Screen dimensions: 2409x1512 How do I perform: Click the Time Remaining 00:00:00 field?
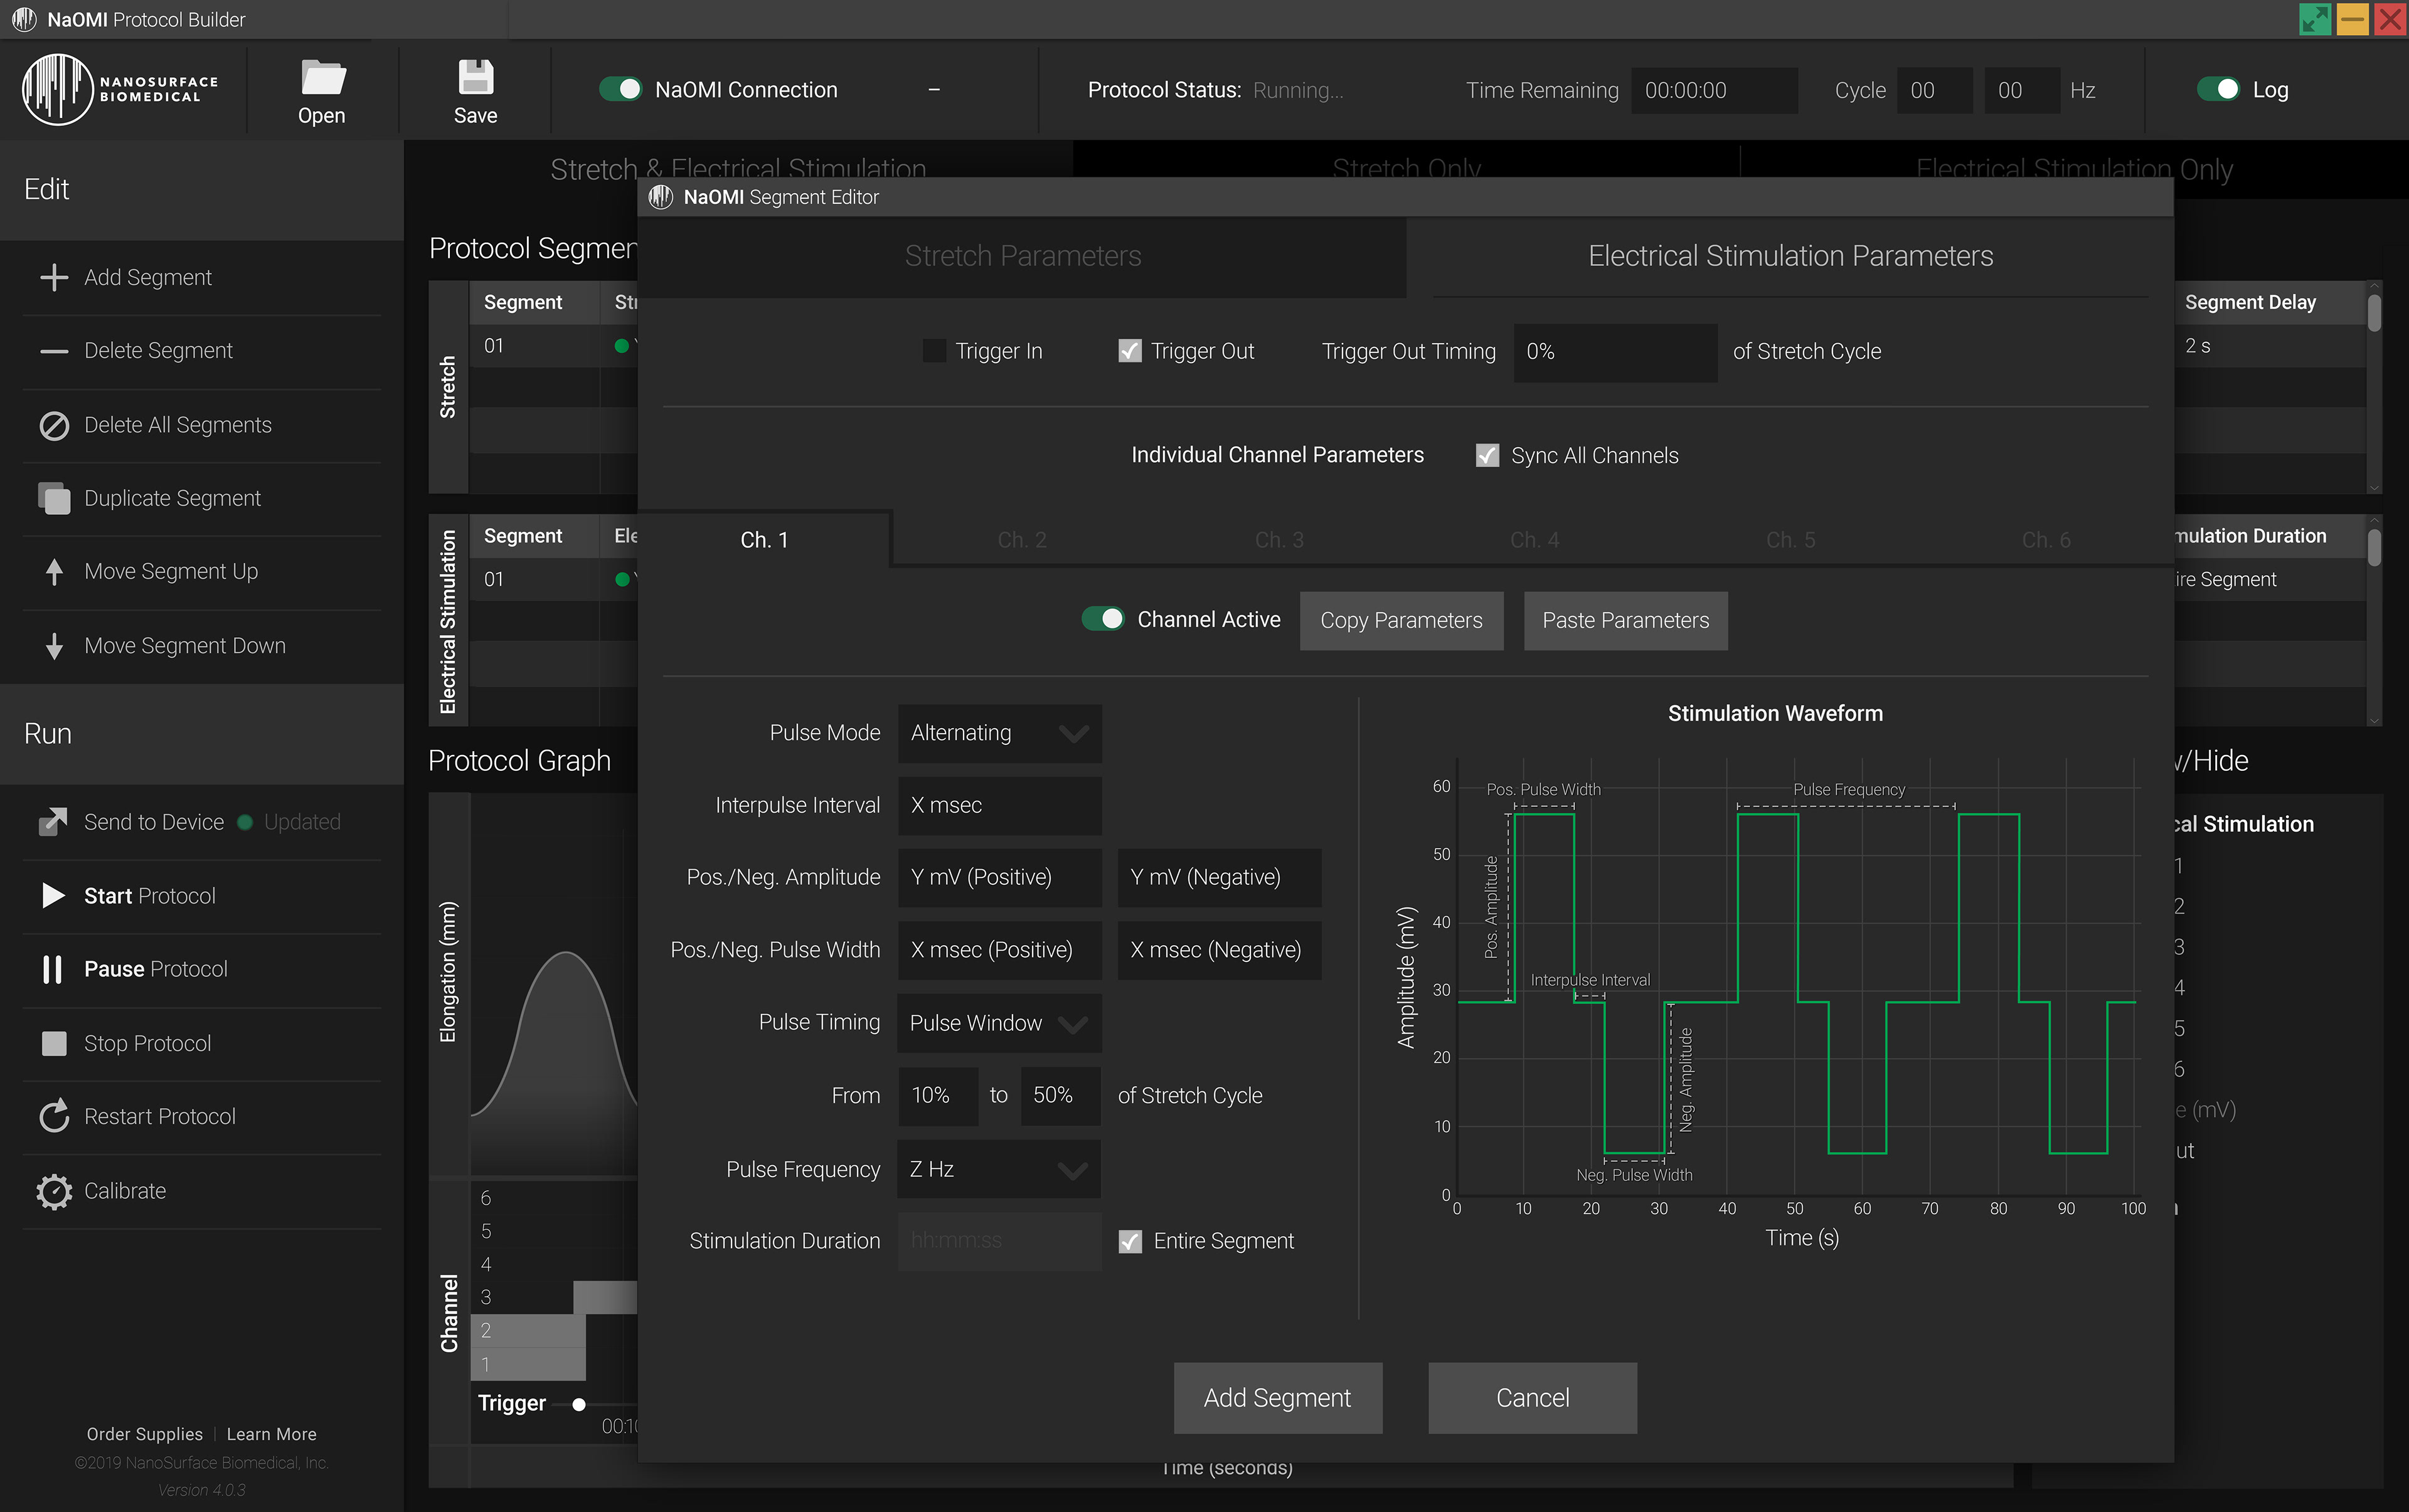pos(1714,90)
